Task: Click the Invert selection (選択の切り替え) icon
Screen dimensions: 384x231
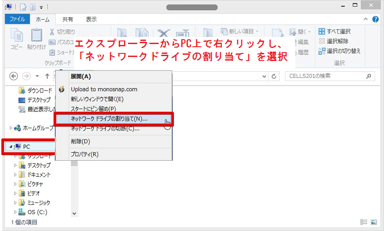Action: 322,51
